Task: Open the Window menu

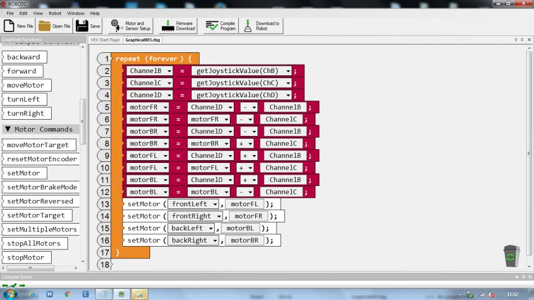Action: click(76, 13)
